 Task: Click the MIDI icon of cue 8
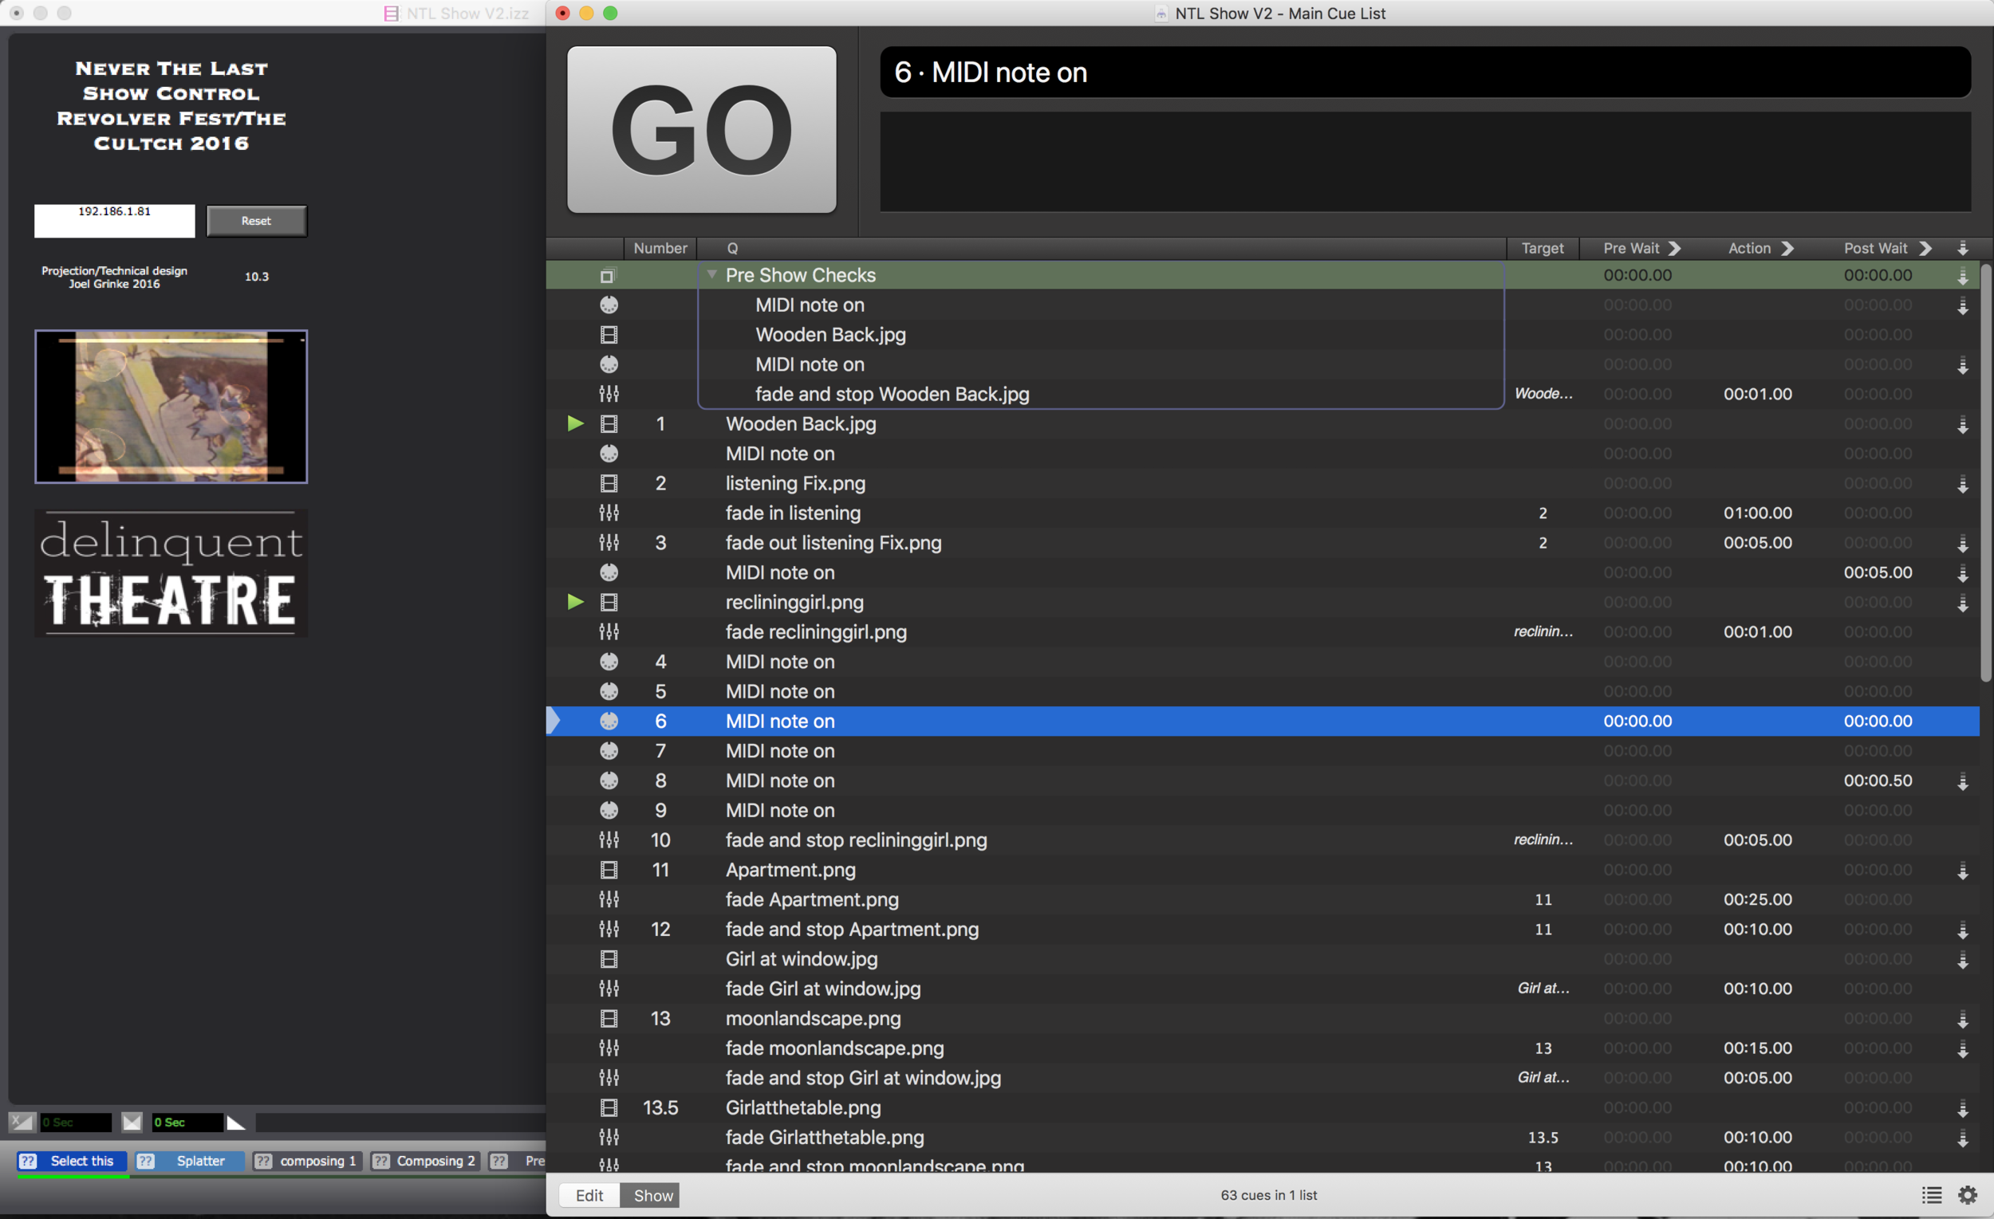coord(609,781)
